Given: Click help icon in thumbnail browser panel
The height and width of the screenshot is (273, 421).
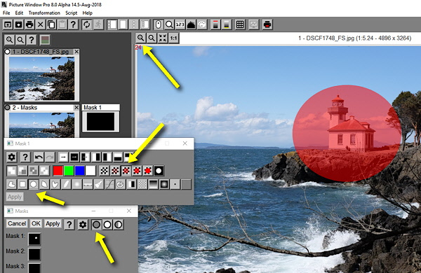Looking at the screenshot, I should click(32, 40).
